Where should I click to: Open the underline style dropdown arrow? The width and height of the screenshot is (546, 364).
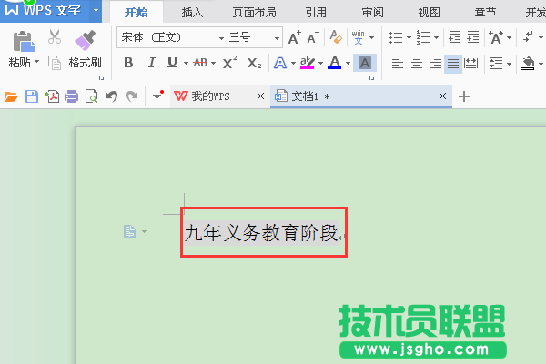[186, 63]
